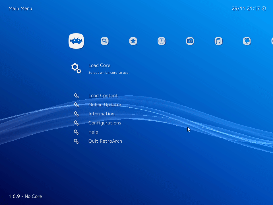
Task: Open the Settings gear tab
Action: pos(105,41)
